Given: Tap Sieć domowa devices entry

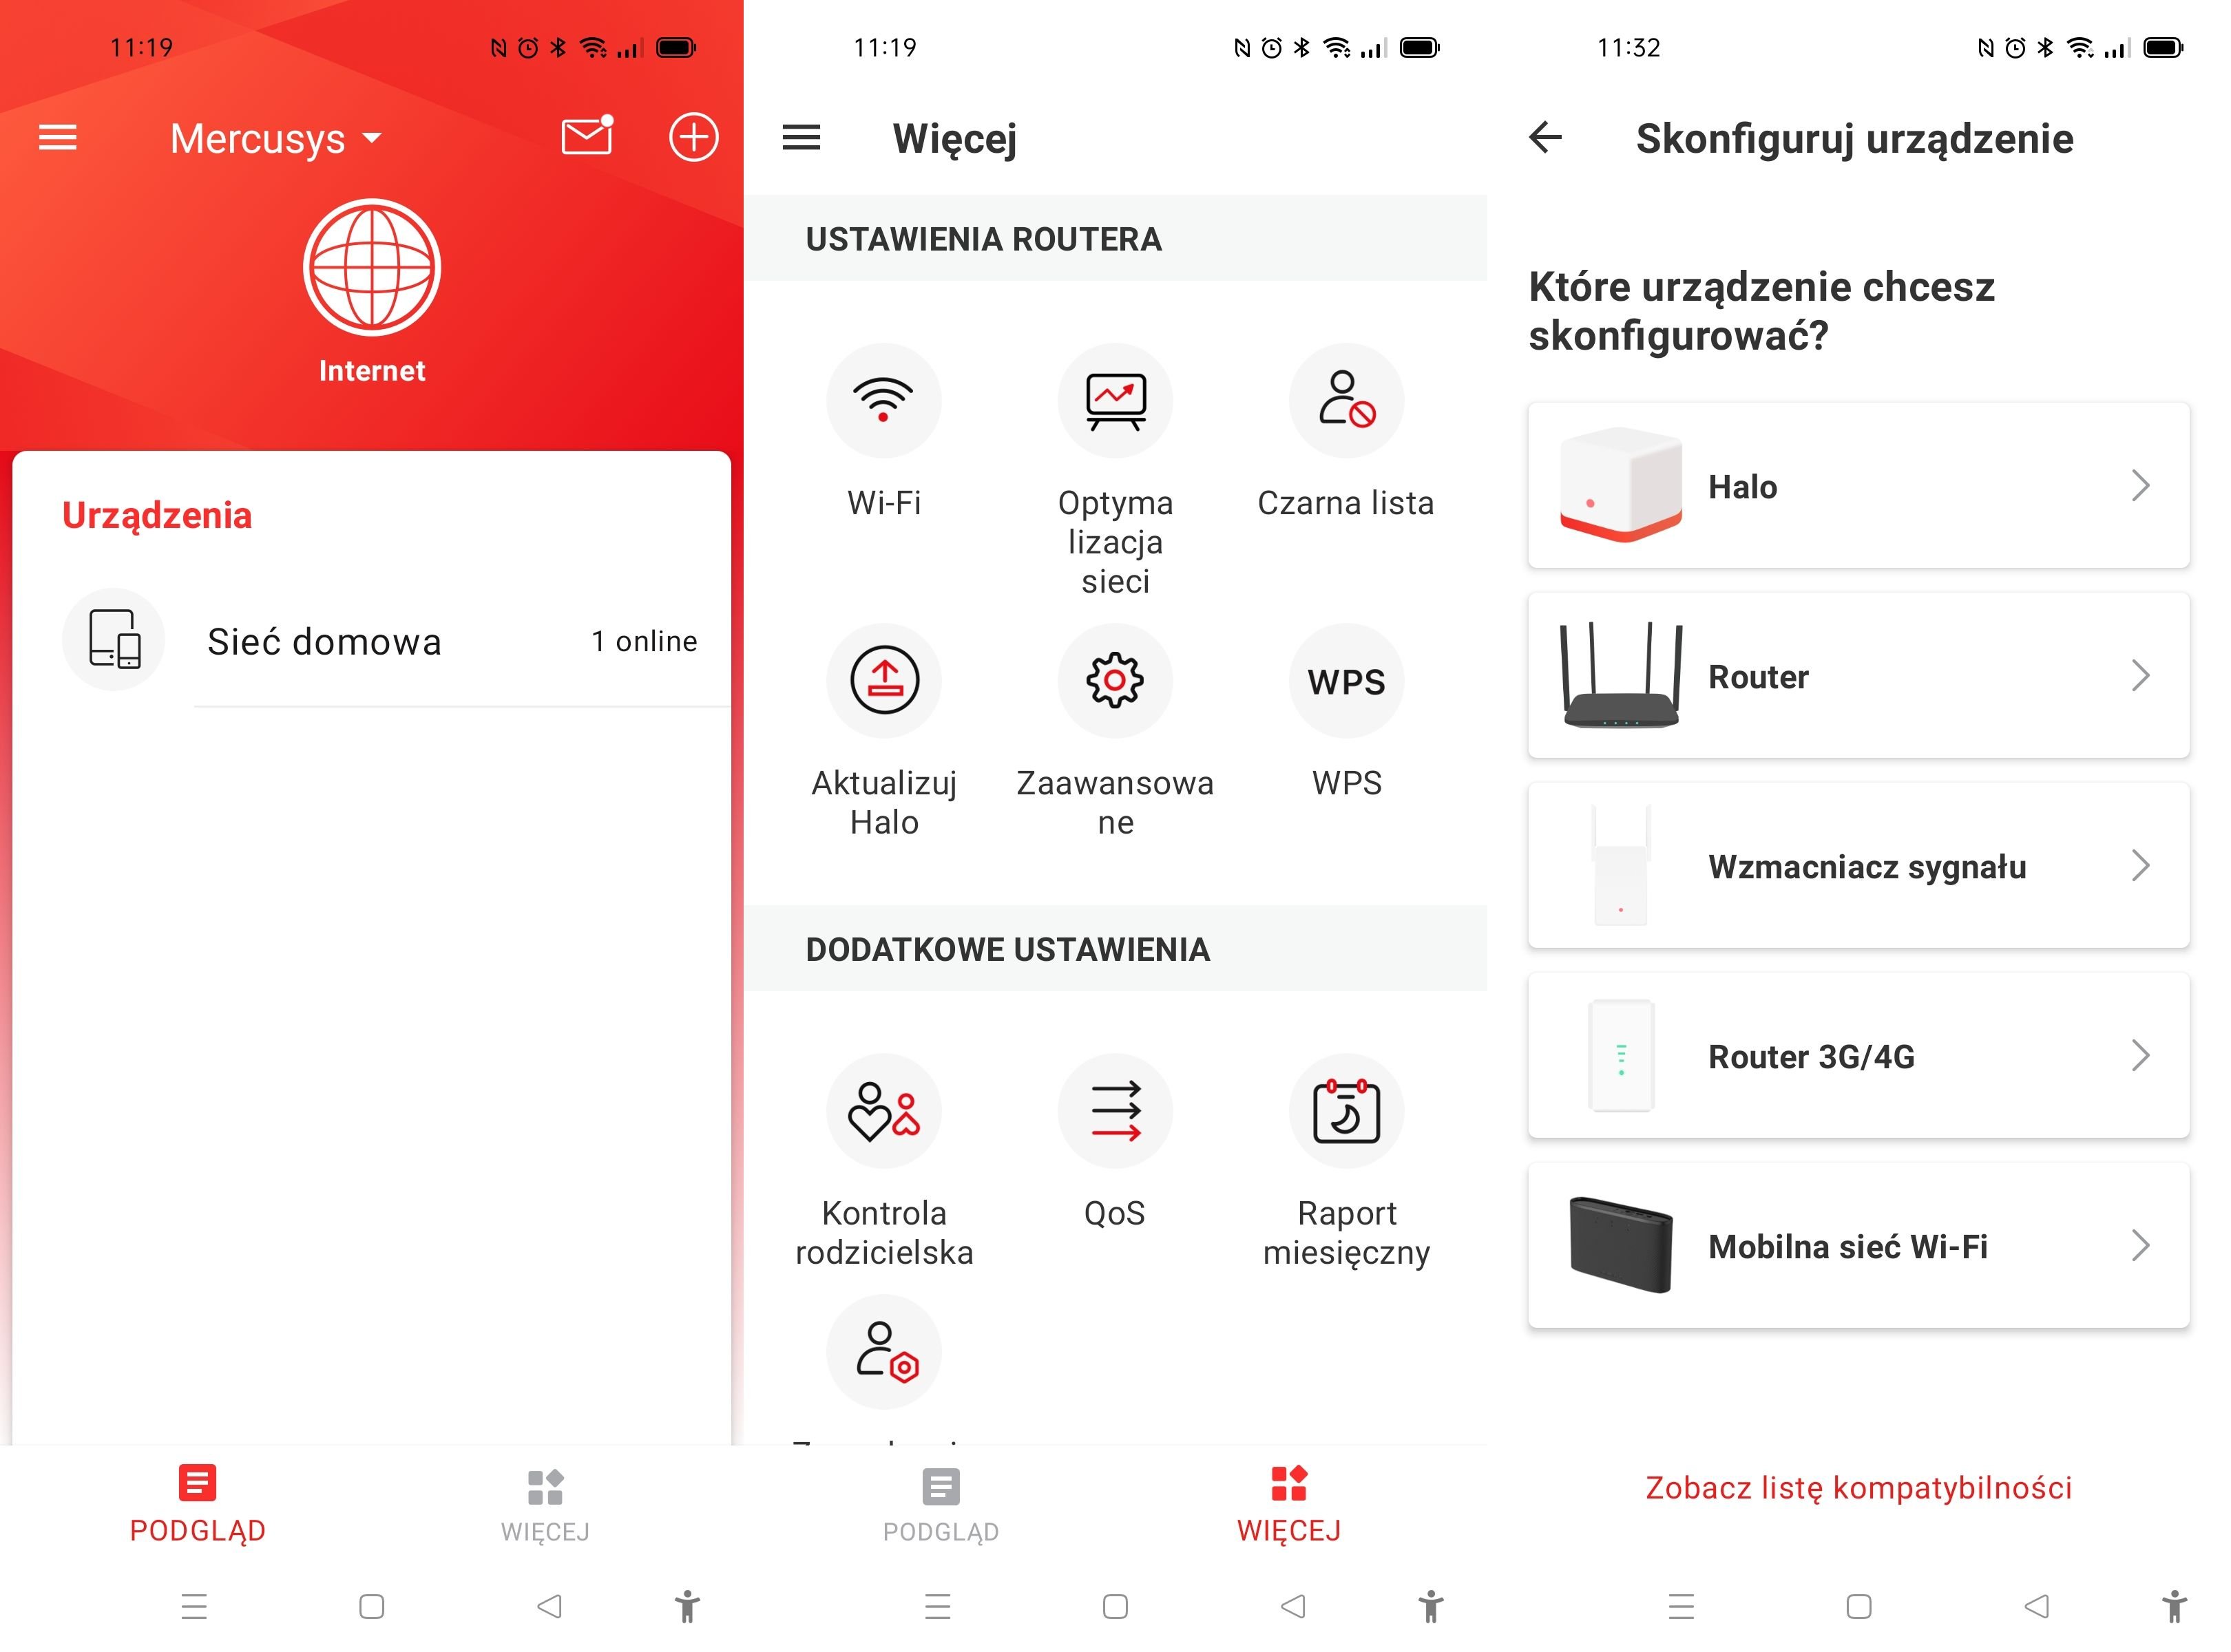Looking at the screenshot, I should pos(372,640).
